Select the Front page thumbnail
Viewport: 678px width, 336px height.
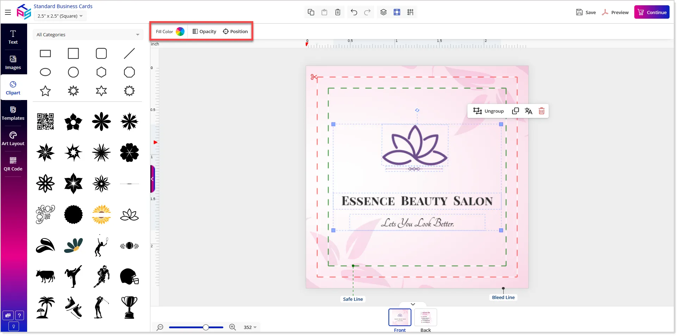400,318
